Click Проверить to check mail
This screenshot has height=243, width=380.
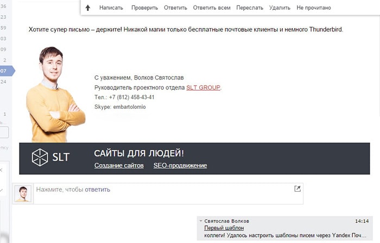[145, 8]
